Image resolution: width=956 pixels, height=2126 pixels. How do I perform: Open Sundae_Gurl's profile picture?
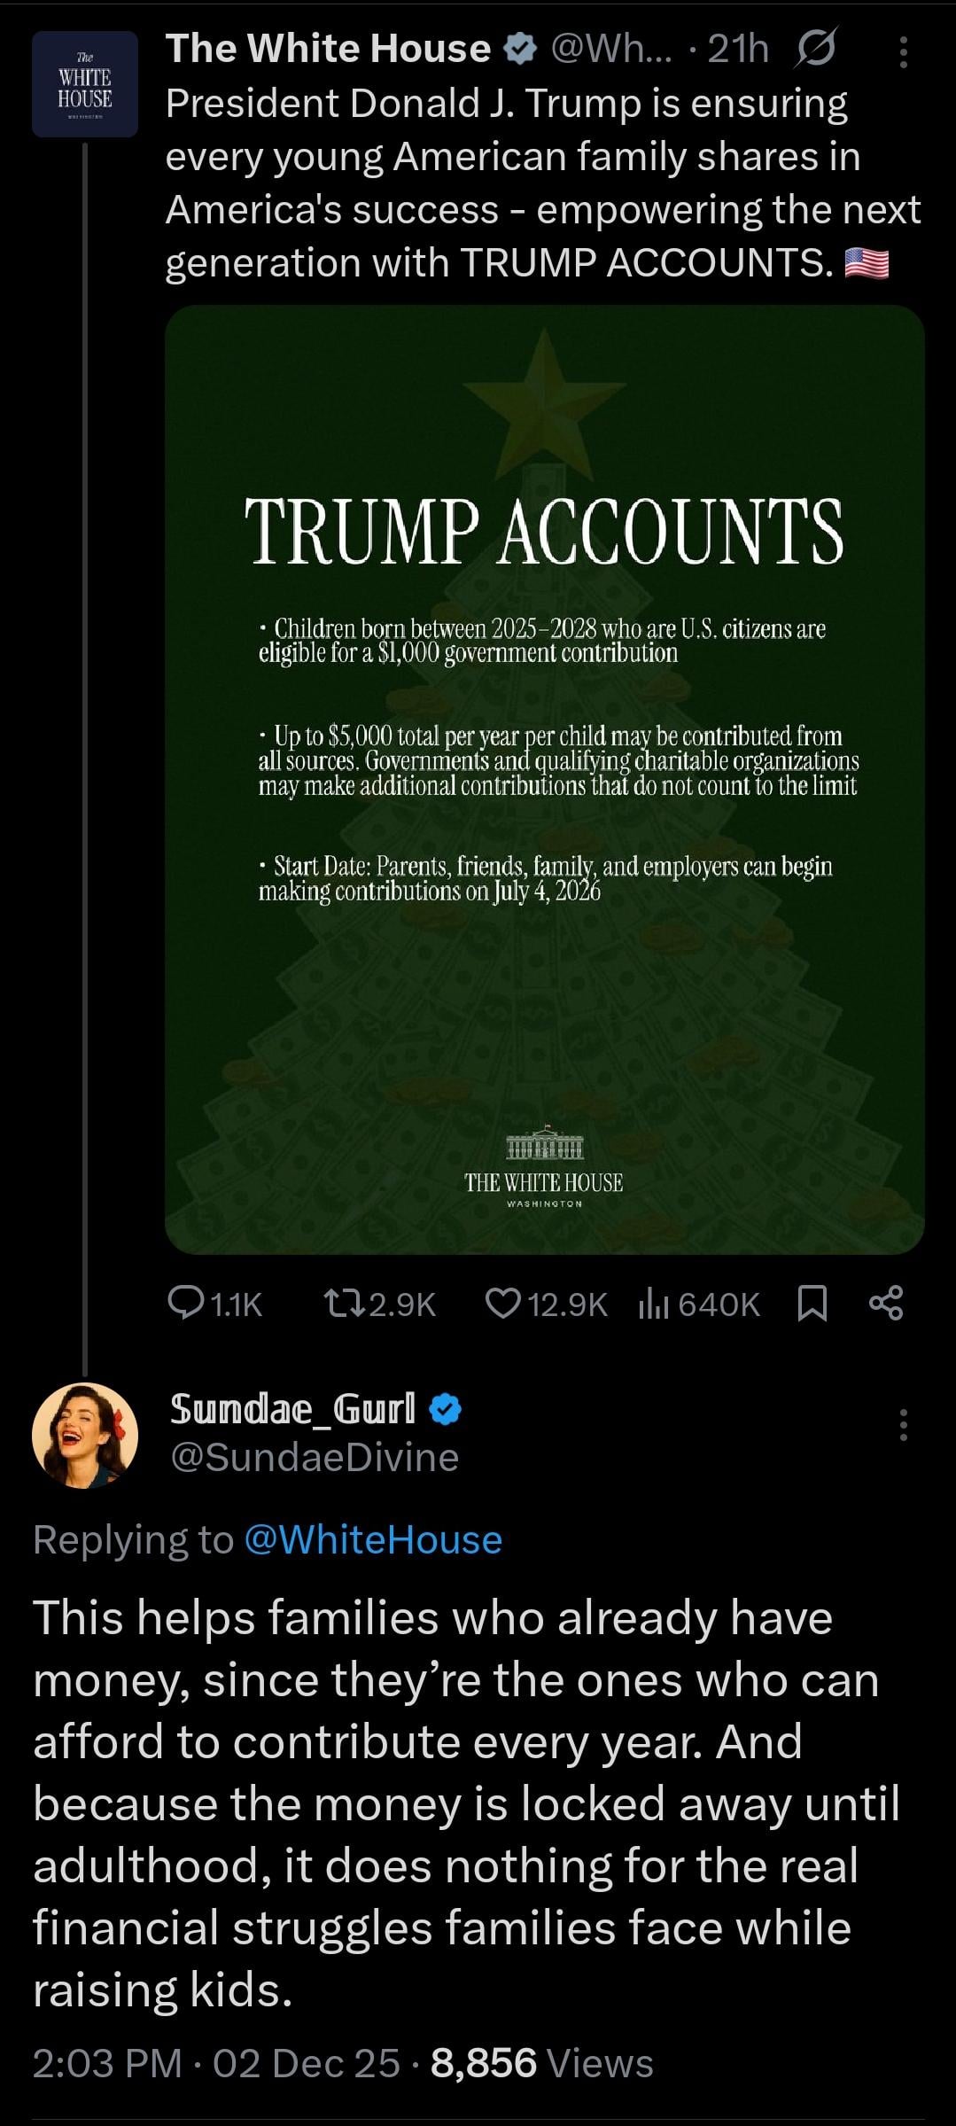pyautogui.click(x=85, y=1435)
